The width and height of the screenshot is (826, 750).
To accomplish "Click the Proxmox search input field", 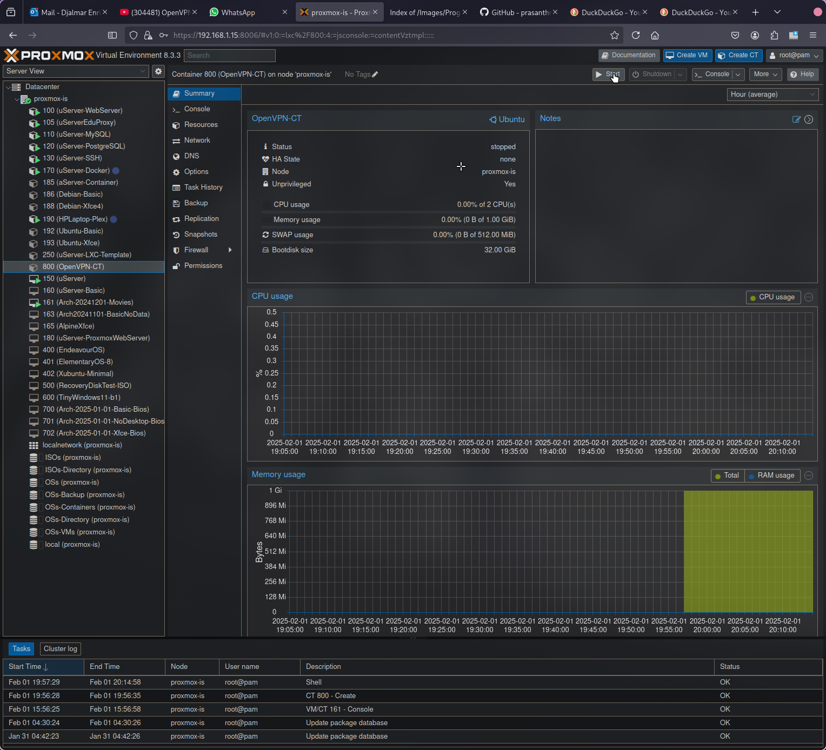I will [230, 56].
